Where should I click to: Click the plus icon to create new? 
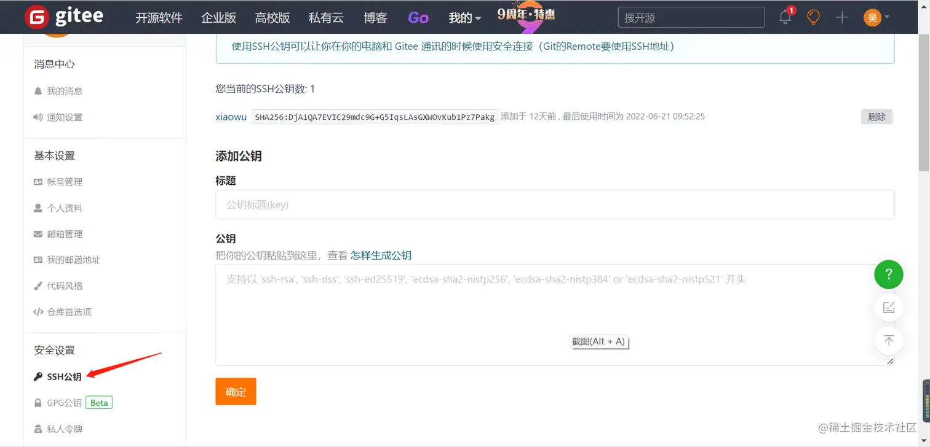tap(841, 17)
